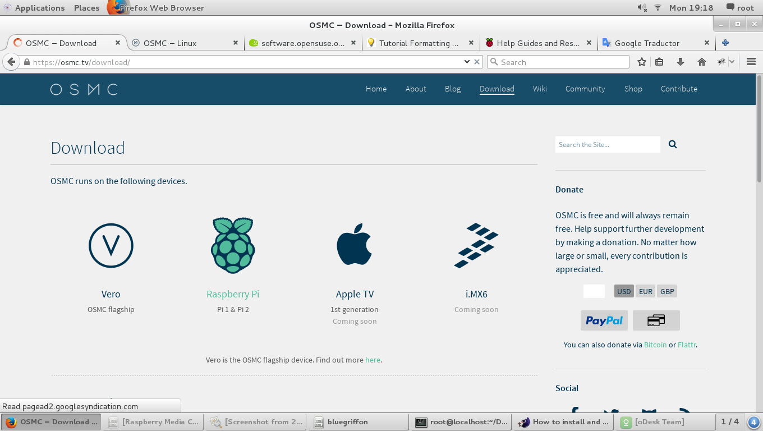763x431 pixels.
Task: Open the Firefox hamburger menu
Action: [752, 62]
